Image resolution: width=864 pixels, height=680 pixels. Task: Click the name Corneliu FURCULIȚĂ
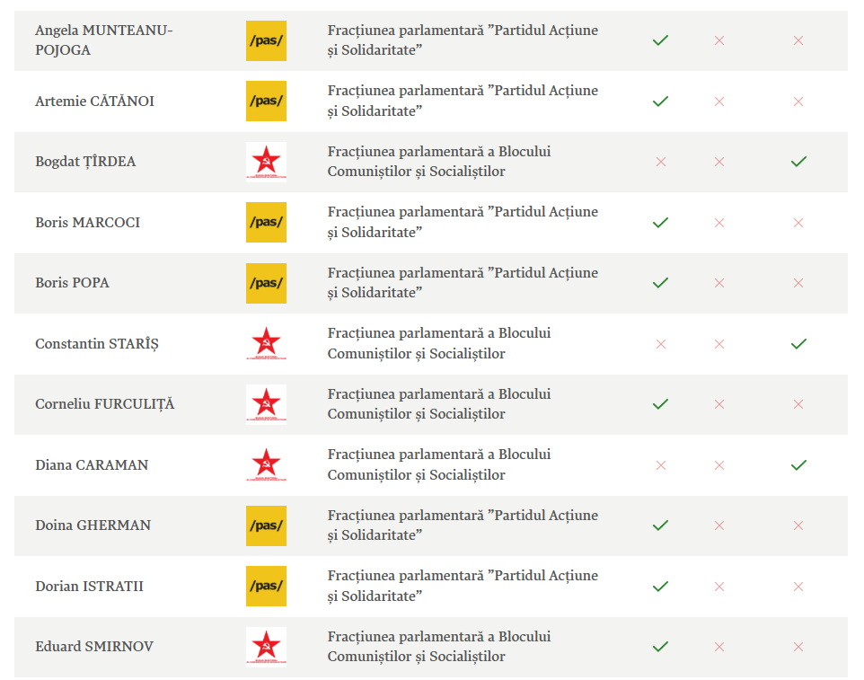pyautogui.click(x=105, y=404)
